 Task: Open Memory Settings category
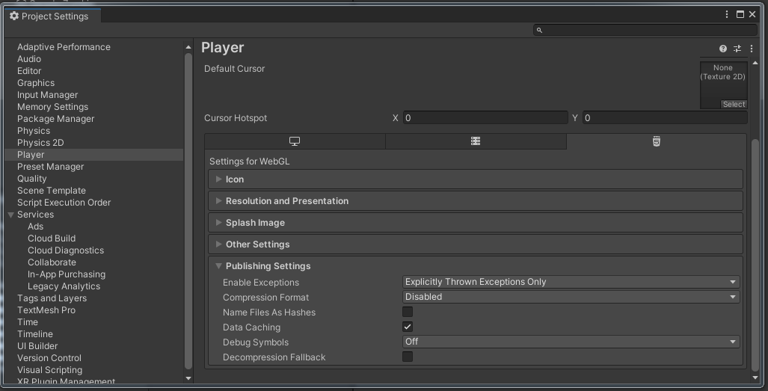click(52, 107)
